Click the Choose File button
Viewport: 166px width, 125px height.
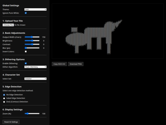pyautogui.click(x=8, y=25)
